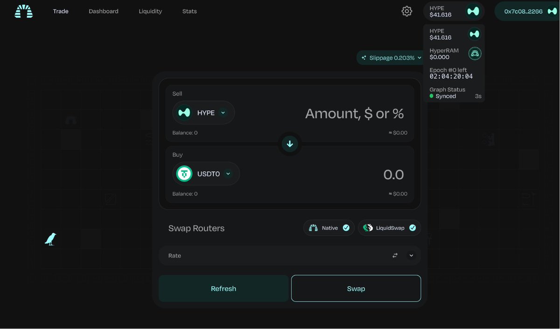This screenshot has width=560, height=329.
Task: Click the HYPE token icon in the header price button
Action: pyautogui.click(x=473, y=11)
